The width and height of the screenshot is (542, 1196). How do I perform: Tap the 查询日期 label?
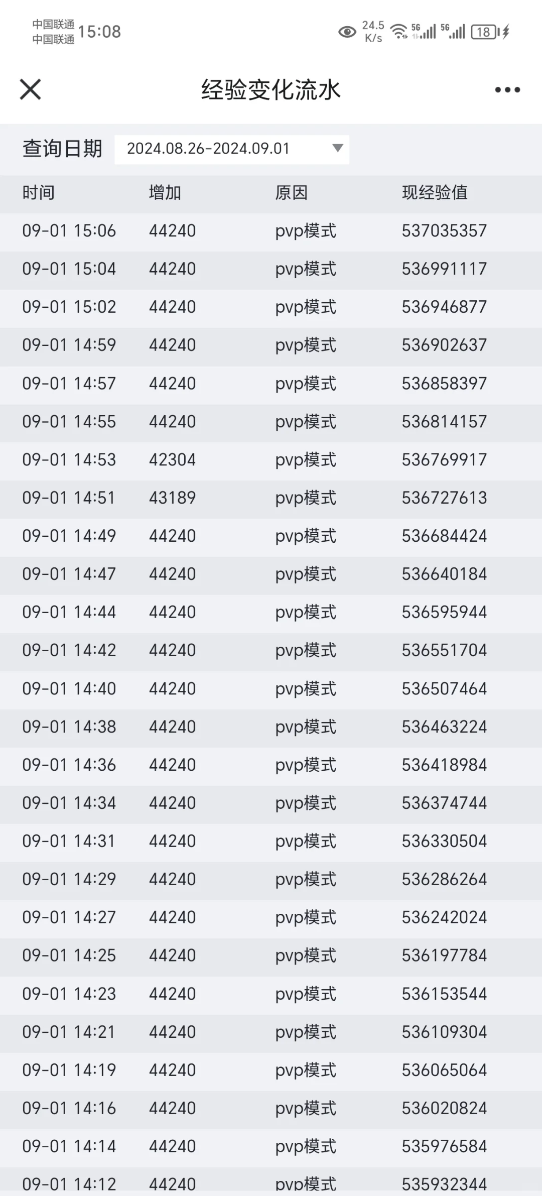click(62, 149)
